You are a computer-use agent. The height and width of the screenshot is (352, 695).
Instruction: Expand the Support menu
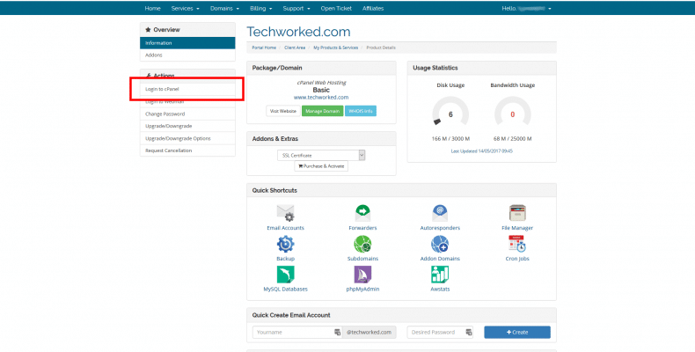(296, 9)
